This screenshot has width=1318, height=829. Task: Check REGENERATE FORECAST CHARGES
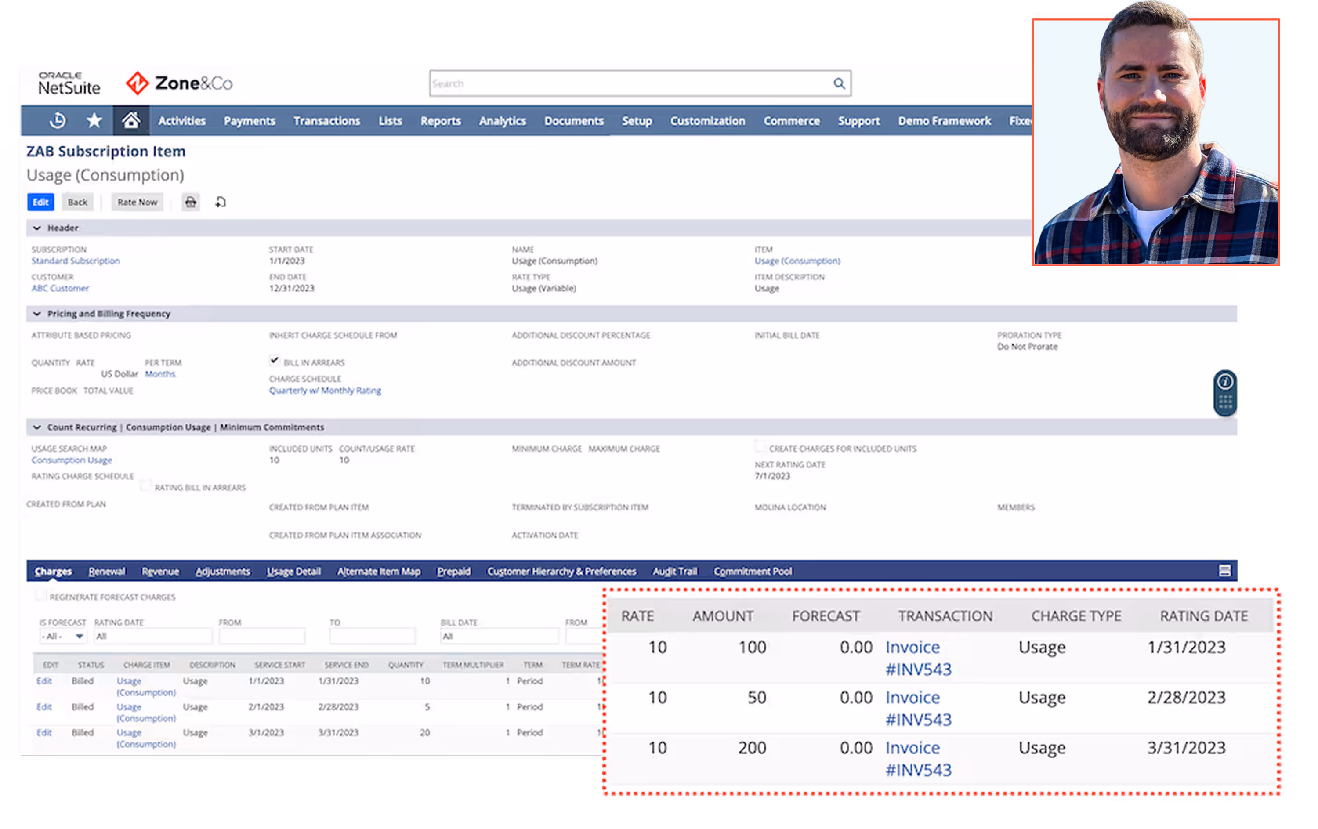click(41, 595)
